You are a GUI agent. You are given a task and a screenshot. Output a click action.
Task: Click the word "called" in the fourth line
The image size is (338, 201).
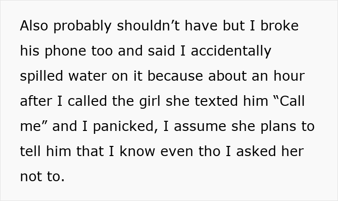(85, 101)
